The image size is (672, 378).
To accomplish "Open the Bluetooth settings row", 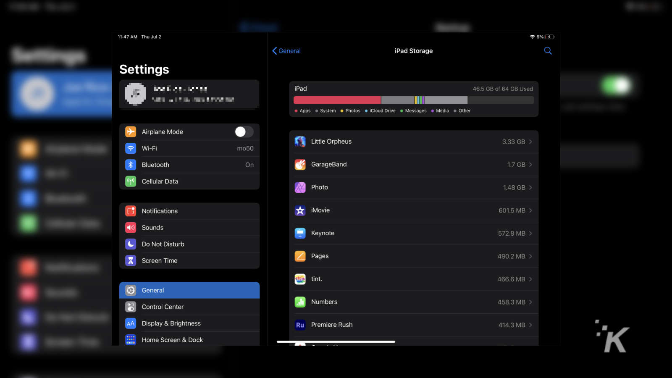I will pyautogui.click(x=189, y=165).
